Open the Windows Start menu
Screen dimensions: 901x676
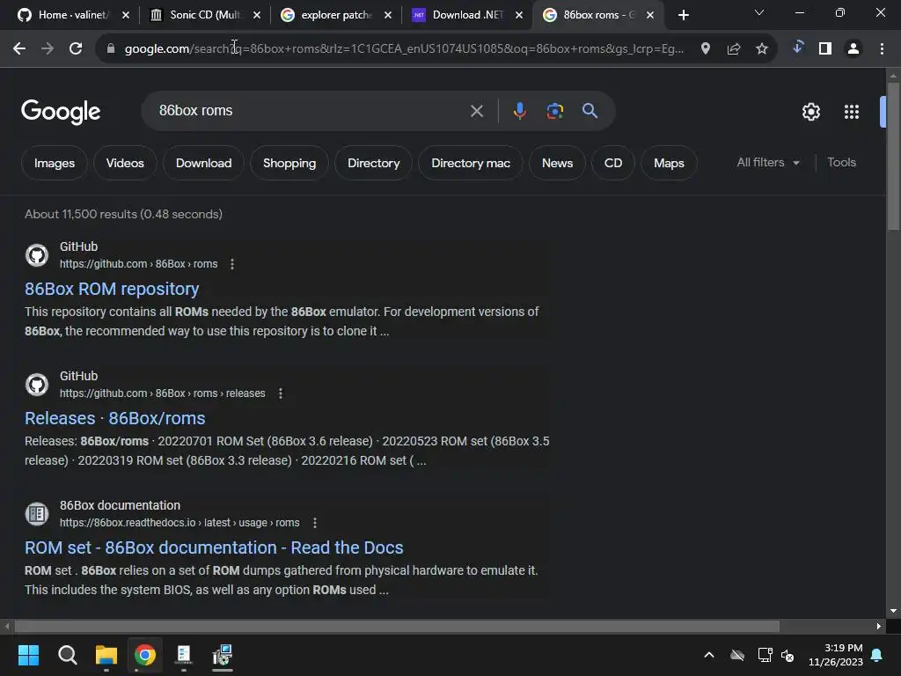click(28, 655)
